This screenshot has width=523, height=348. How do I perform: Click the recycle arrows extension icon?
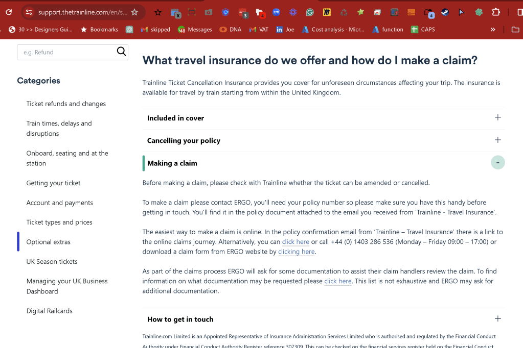pos(344,12)
